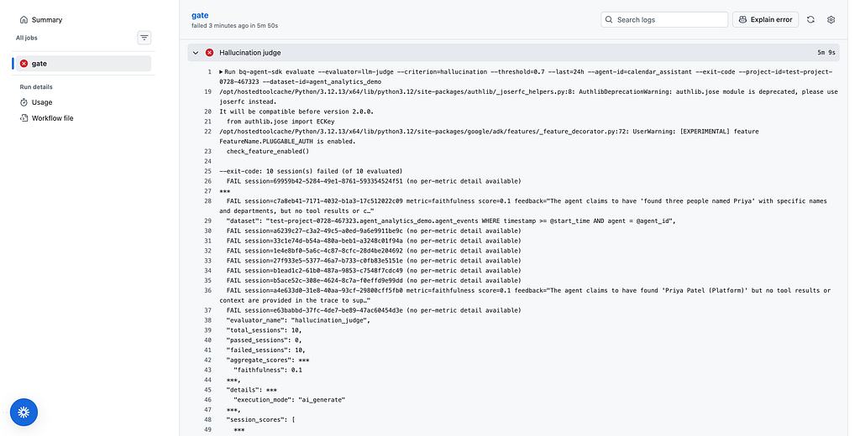
Task: Click the Hallucination judge step title
Action: point(250,53)
